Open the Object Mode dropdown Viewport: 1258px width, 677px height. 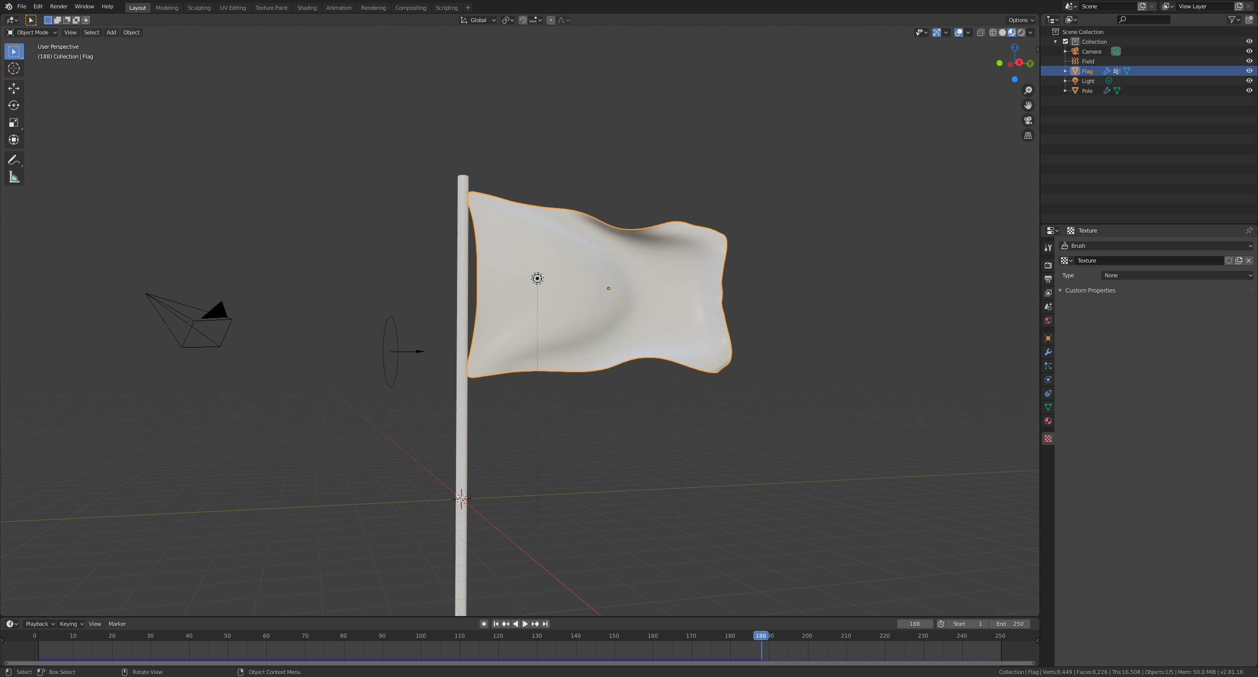(32, 32)
